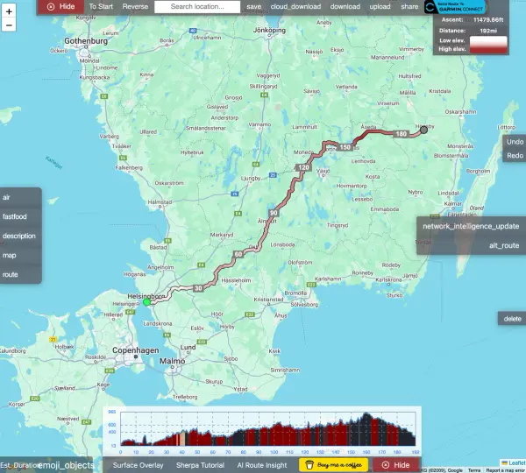Viewport: 526px width, 473px height.
Task: Click the Ascent value 11479.66ft
Action: 488,20
